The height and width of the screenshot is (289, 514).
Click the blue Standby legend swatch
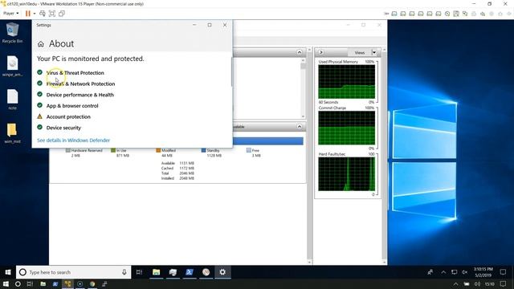(203, 150)
